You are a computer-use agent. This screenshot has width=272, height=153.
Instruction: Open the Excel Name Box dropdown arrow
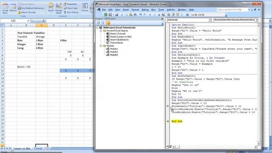[28, 21]
